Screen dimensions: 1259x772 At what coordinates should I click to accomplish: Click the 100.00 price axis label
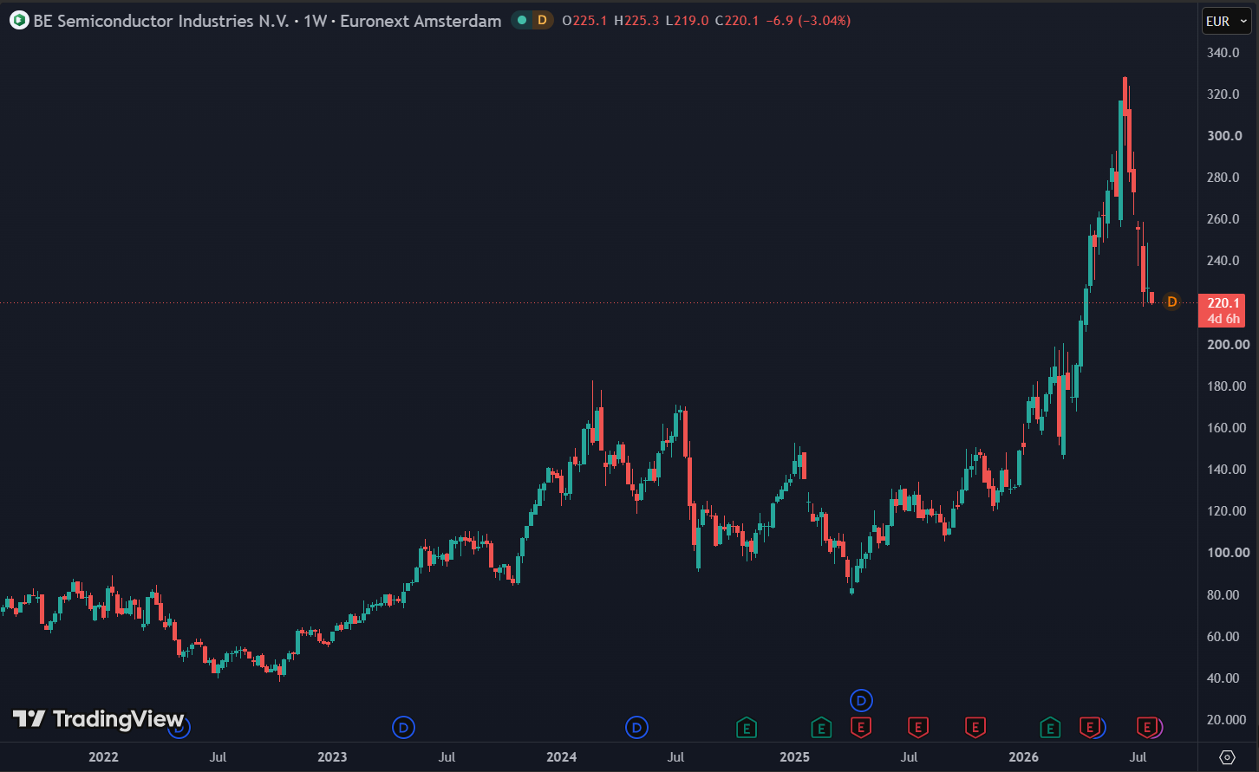coord(1229,553)
